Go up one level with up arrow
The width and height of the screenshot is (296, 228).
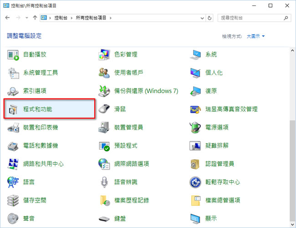35,18
